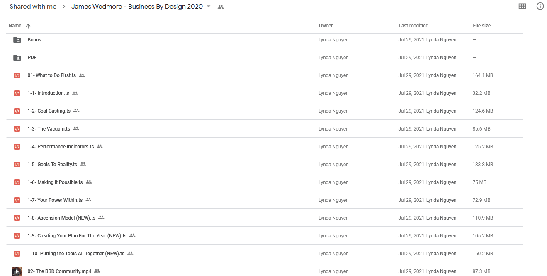Click the shared icon beside folder title in breadcrumb
This screenshot has width=547, height=276.
[221, 7]
